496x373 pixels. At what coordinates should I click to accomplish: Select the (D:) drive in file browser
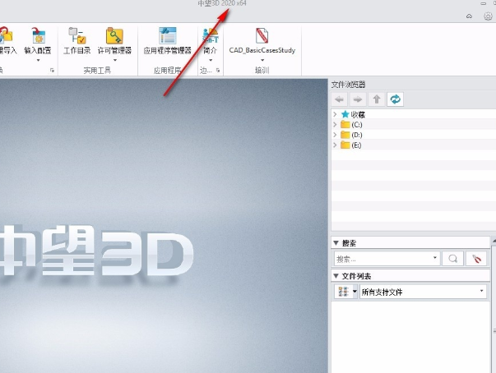pos(356,134)
